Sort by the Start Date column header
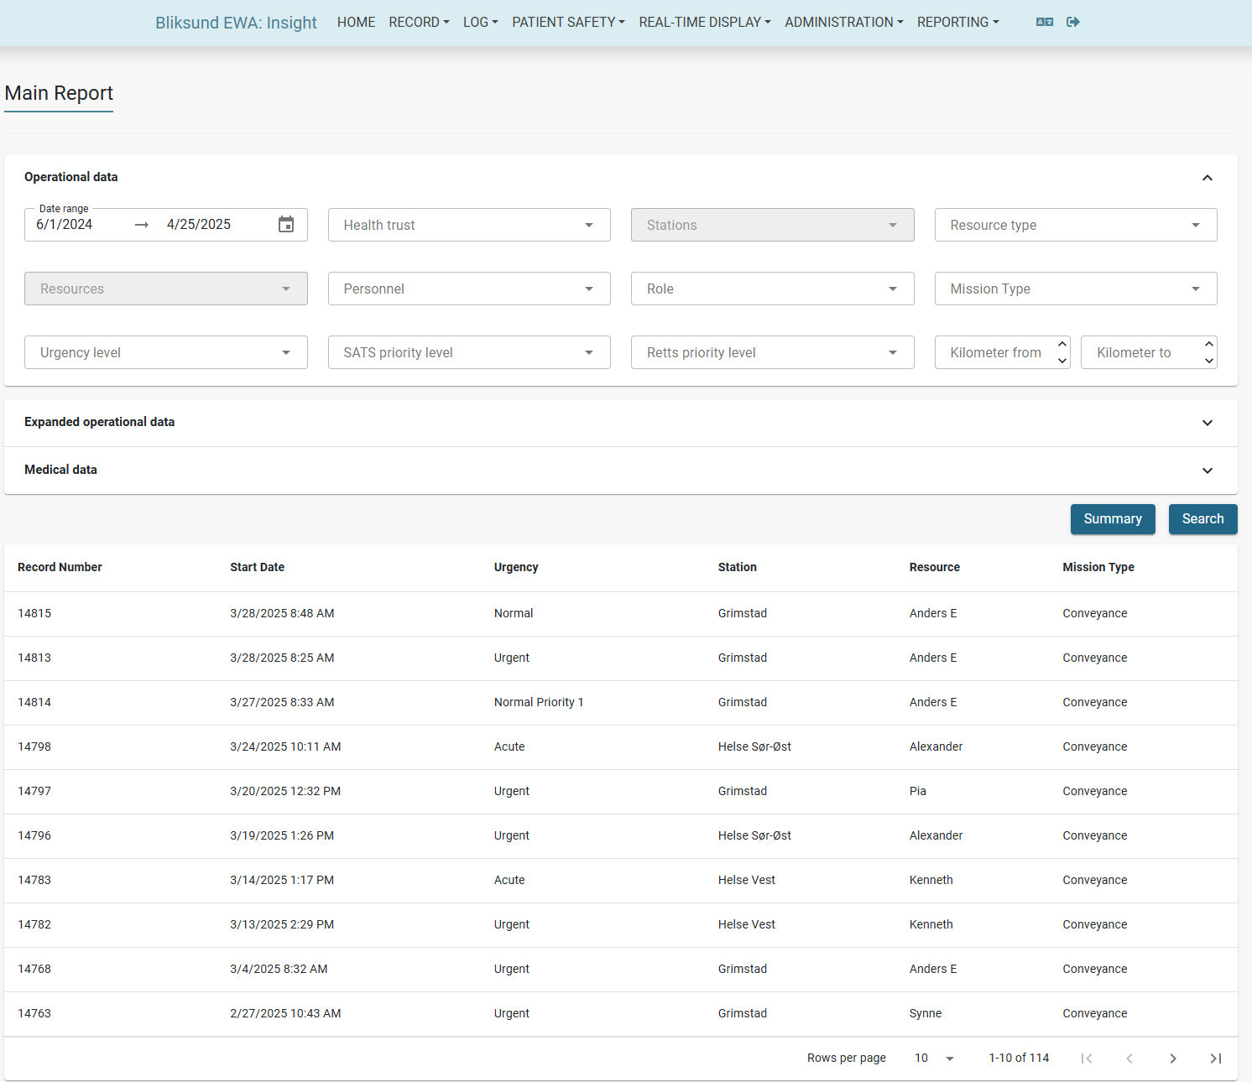 point(258,568)
